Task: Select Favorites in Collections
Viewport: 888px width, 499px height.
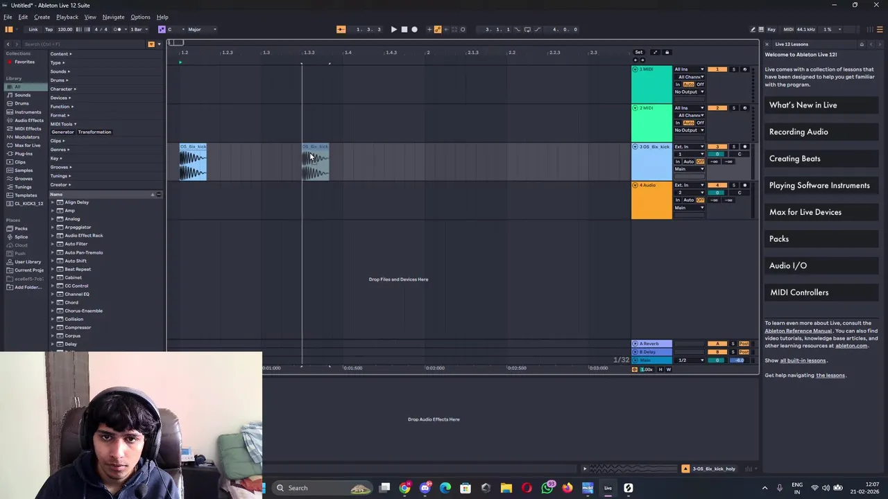Action: [x=24, y=62]
